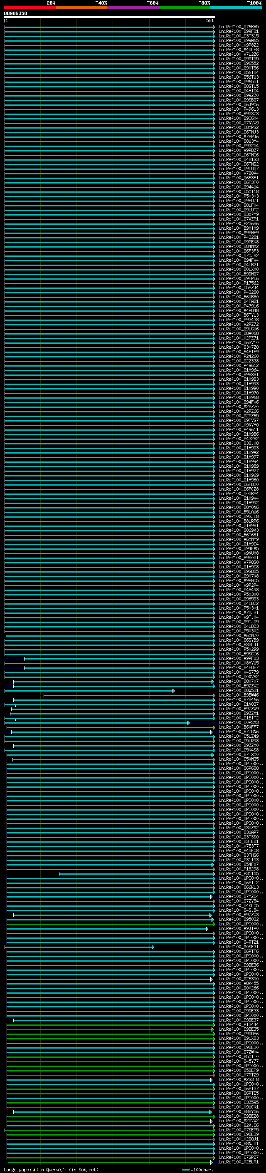Click hit label UniRef100_B5X1I0
Image resolution: width=266 pixels, height=1173 pixels.
pos(238,1056)
